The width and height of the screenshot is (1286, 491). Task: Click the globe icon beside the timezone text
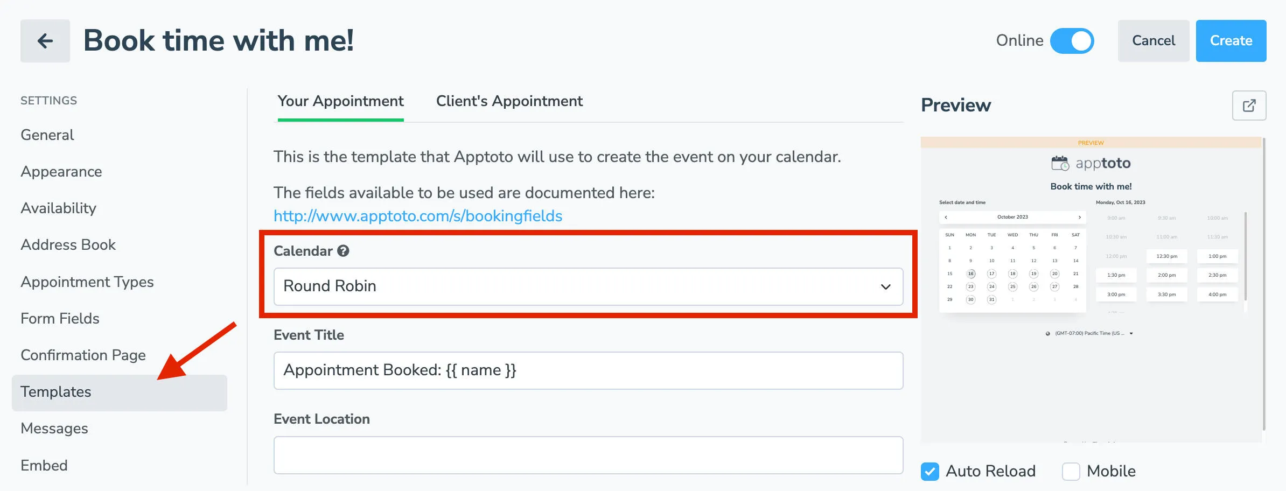[x=1047, y=333]
